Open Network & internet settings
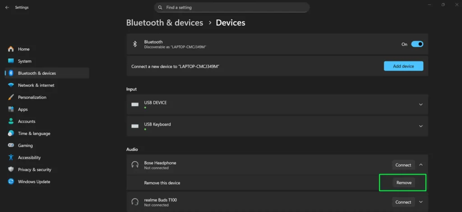This screenshot has width=462, height=212. 36,85
